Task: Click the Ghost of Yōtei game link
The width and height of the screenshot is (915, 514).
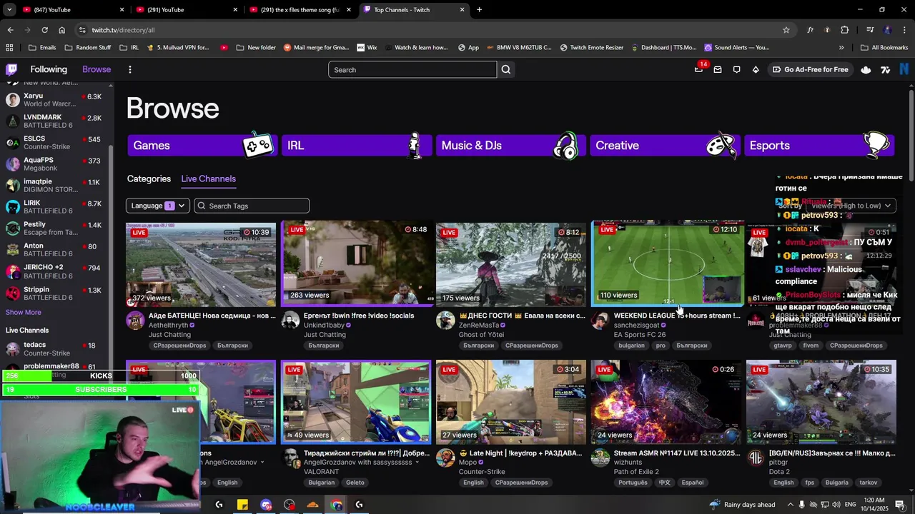Action: (x=481, y=334)
